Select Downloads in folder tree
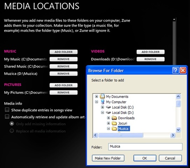This screenshot has height=168, width=190. coord(126,118)
